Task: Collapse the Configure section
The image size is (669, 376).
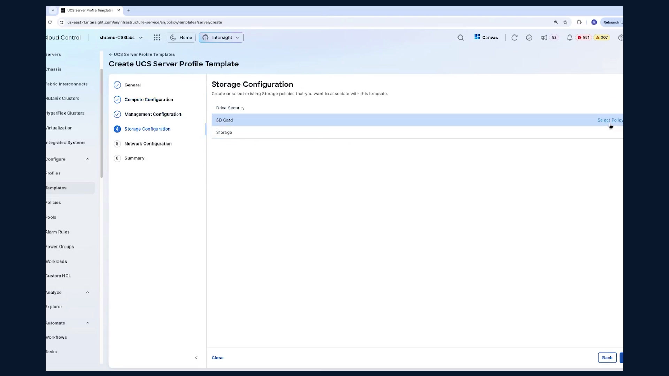Action: pos(87,159)
